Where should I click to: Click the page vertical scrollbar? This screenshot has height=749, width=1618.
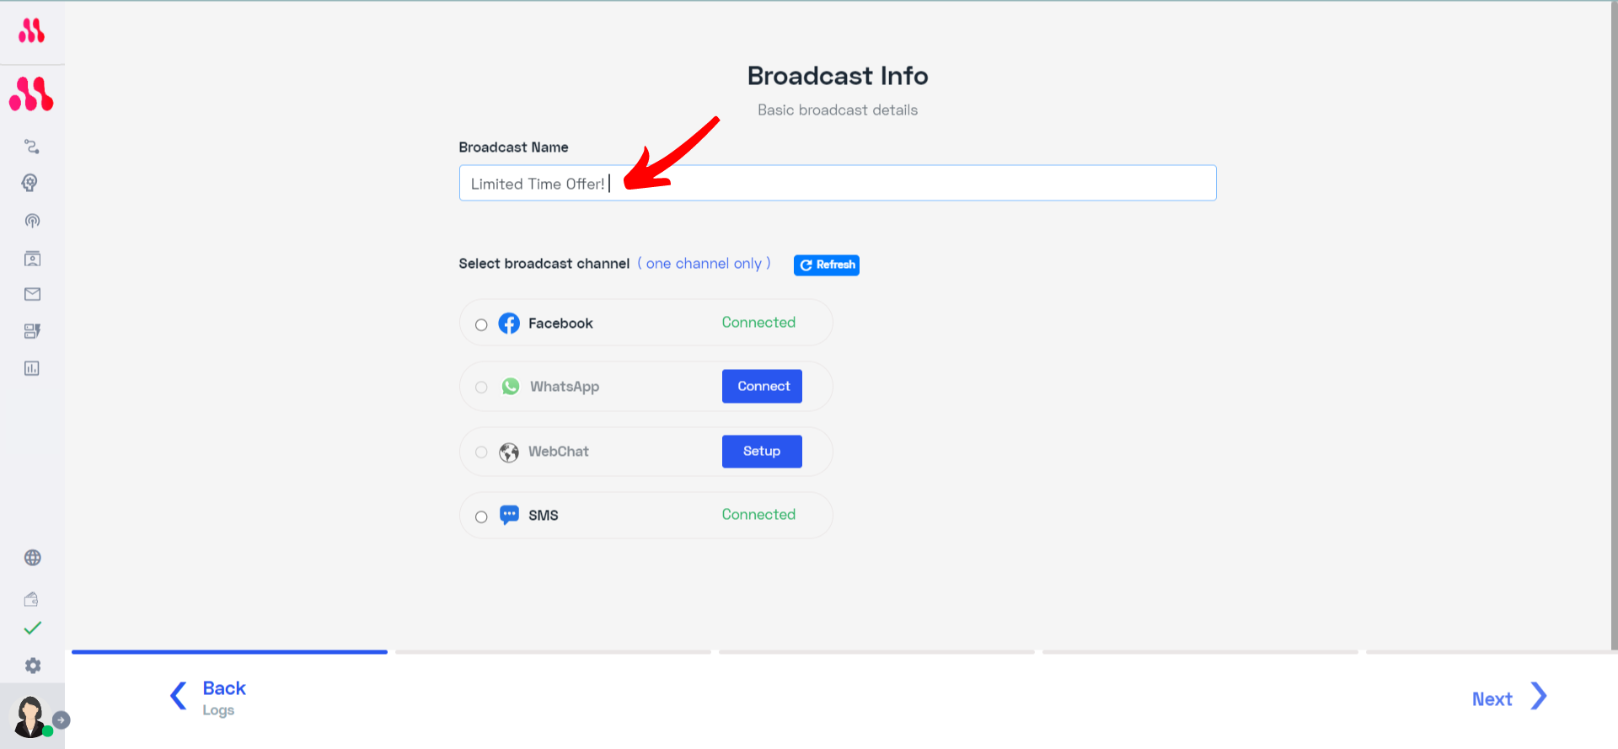coord(1615,324)
